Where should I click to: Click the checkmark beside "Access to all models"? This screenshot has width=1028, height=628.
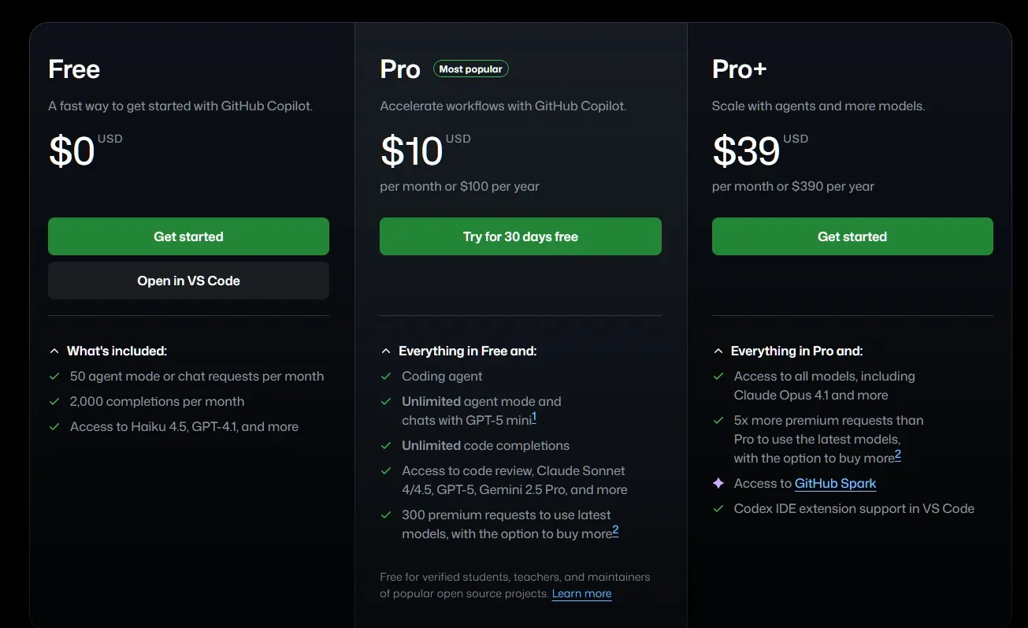click(718, 377)
